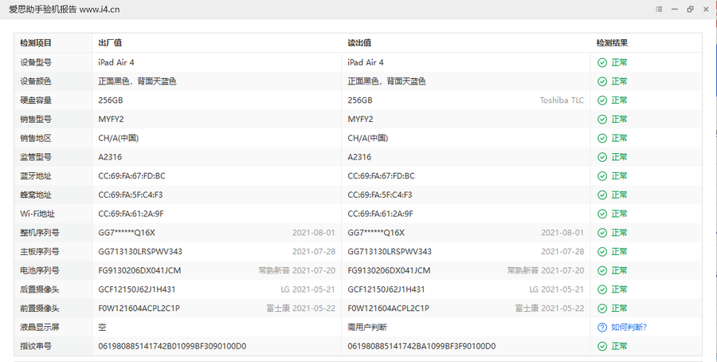Select the 设备颜色 row label

pos(36,81)
